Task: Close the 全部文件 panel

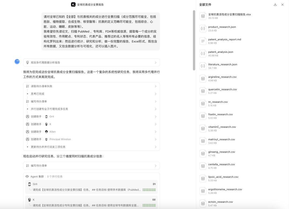Action: pos(282,5)
